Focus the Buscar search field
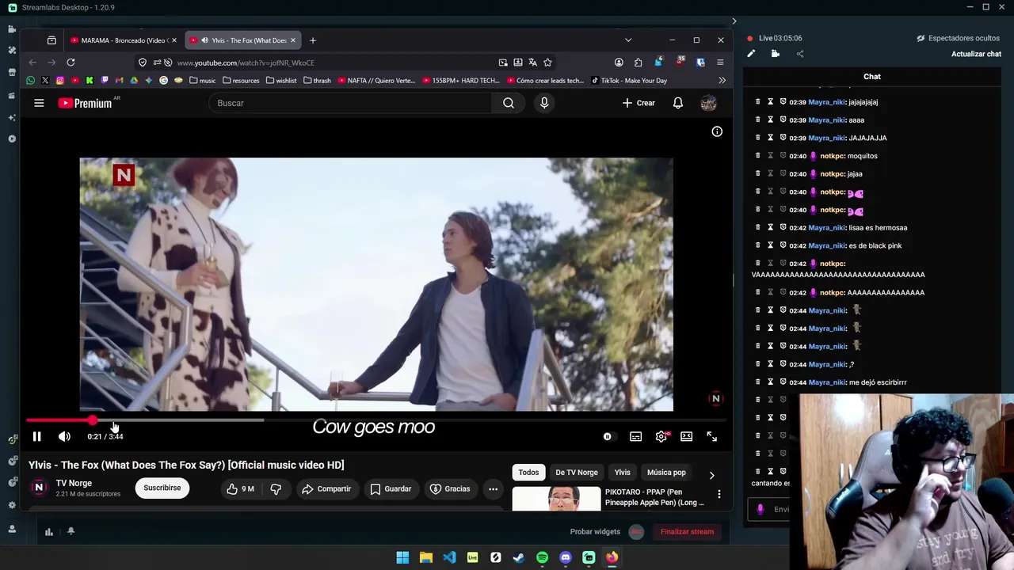The height and width of the screenshot is (570, 1014). (349, 103)
